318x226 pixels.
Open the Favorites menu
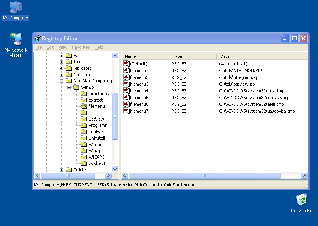pyautogui.click(x=81, y=47)
